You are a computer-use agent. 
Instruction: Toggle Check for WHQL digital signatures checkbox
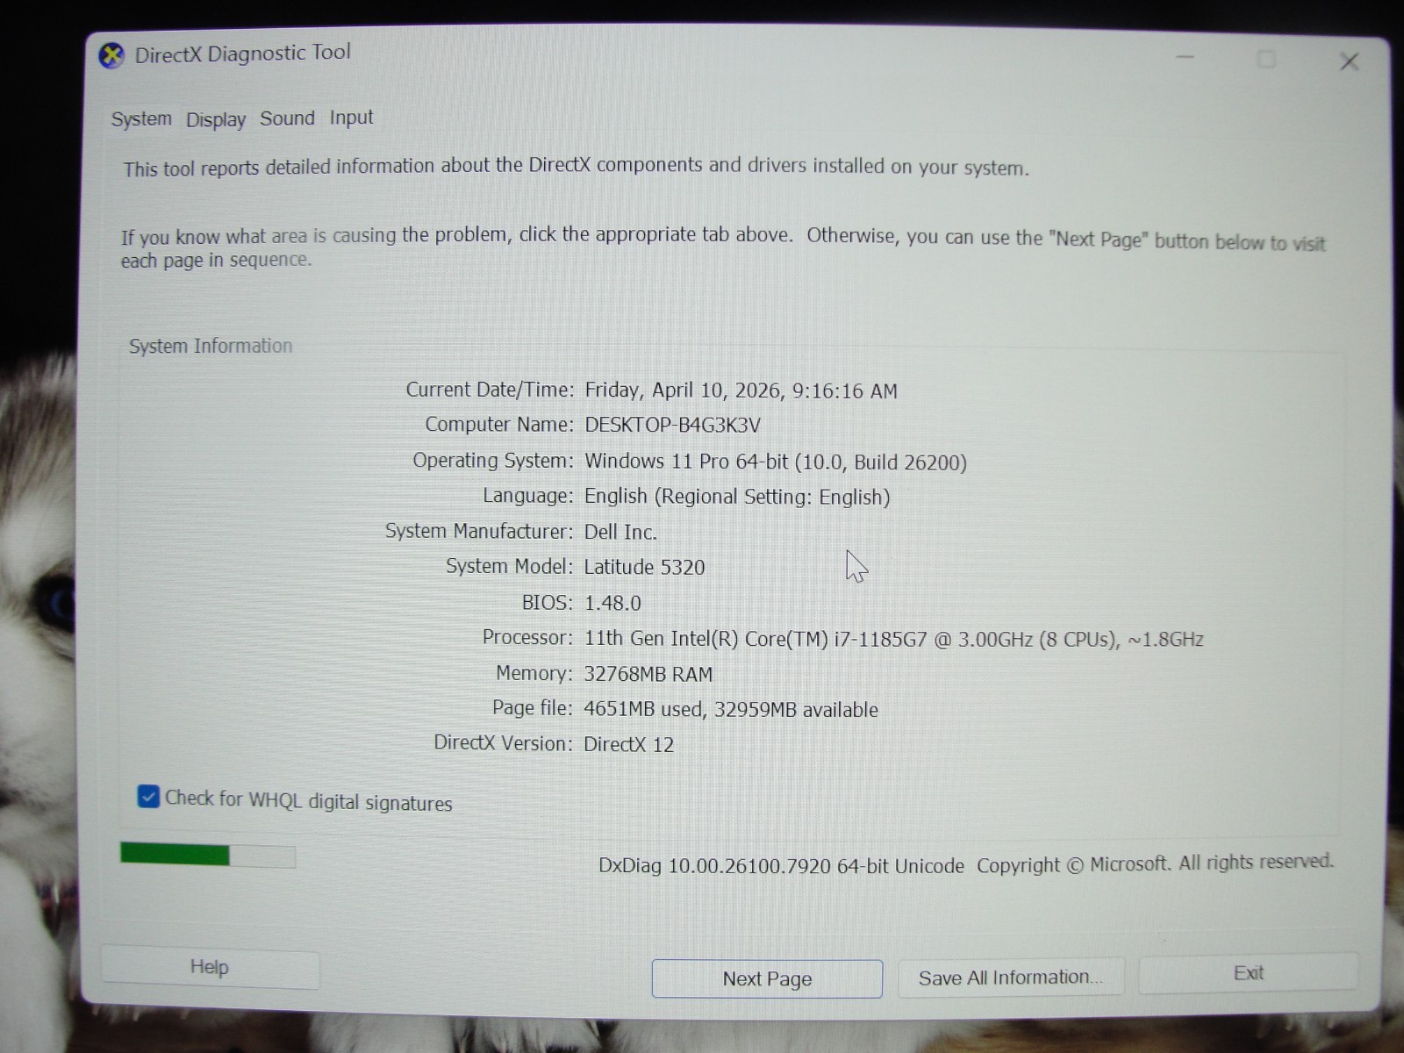(148, 797)
